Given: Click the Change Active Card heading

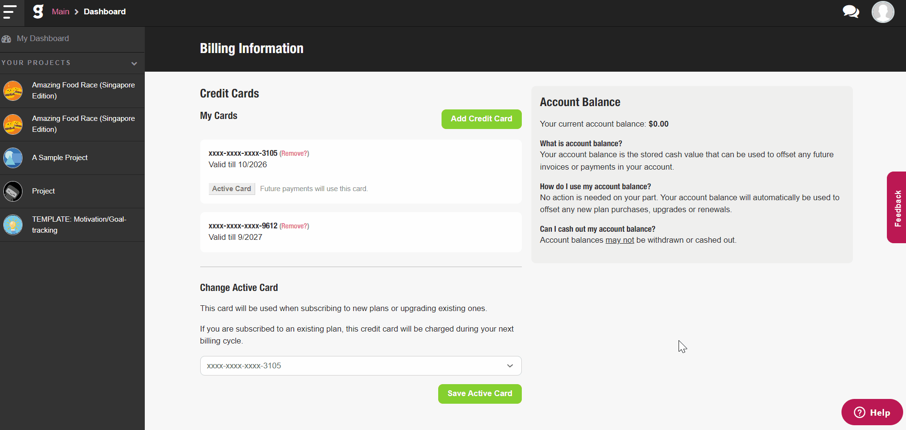Looking at the screenshot, I should tap(239, 288).
